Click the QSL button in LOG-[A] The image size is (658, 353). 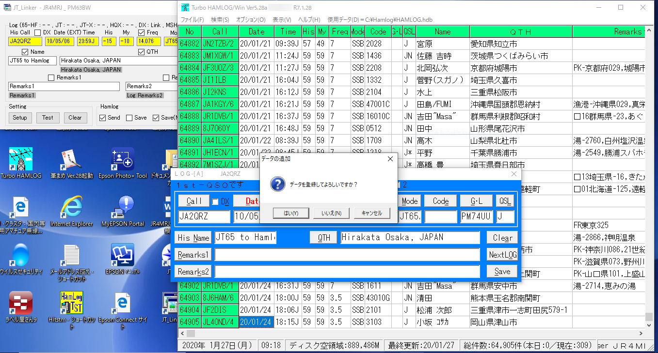click(505, 201)
